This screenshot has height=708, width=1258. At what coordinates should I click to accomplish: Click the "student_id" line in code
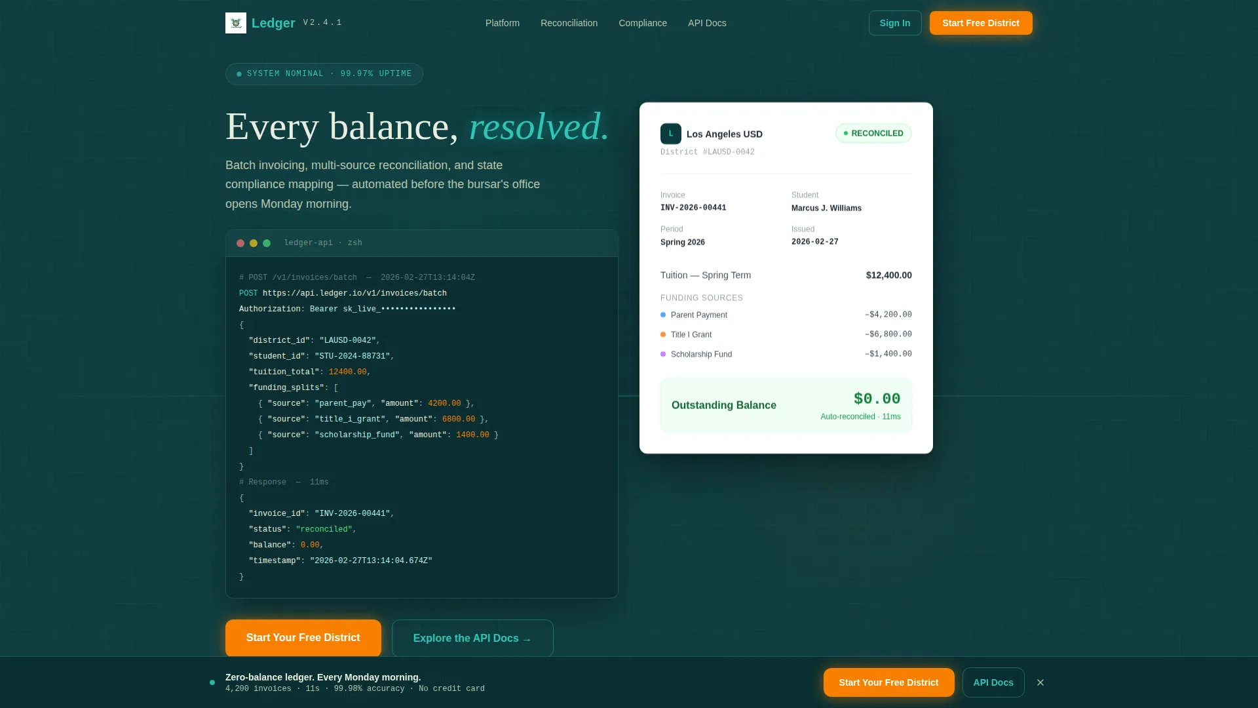point(321,357)
